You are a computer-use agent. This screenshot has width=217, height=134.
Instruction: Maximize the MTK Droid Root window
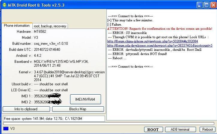207,5
